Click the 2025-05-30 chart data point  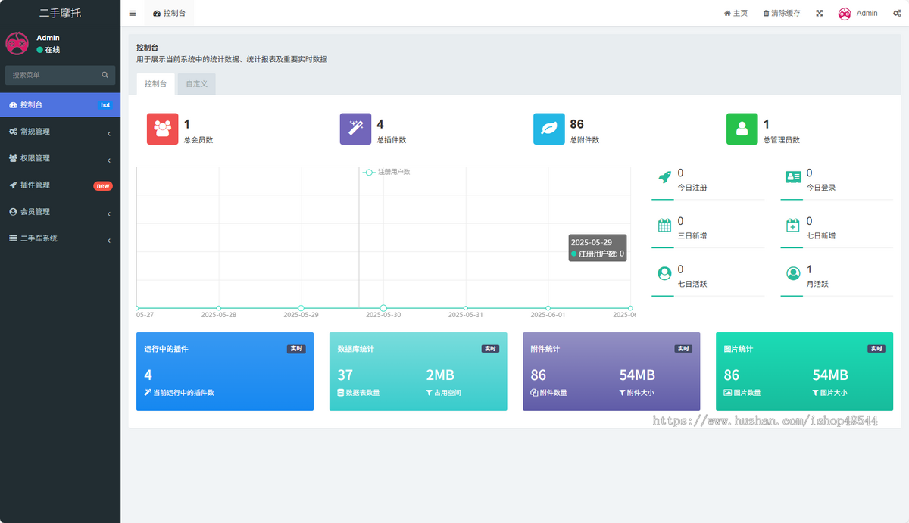click(x=383, y=308)
